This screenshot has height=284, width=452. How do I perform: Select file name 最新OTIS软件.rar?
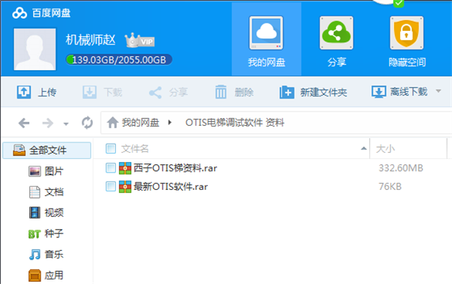coord(171,187)
